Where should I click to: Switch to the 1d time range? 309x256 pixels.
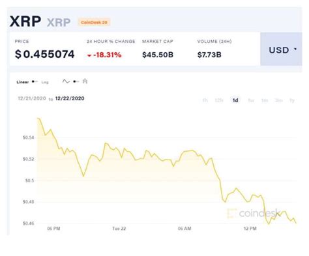[235, 100]
